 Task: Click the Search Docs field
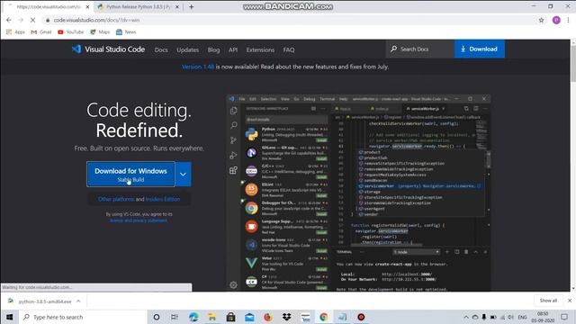click(420, 49)
